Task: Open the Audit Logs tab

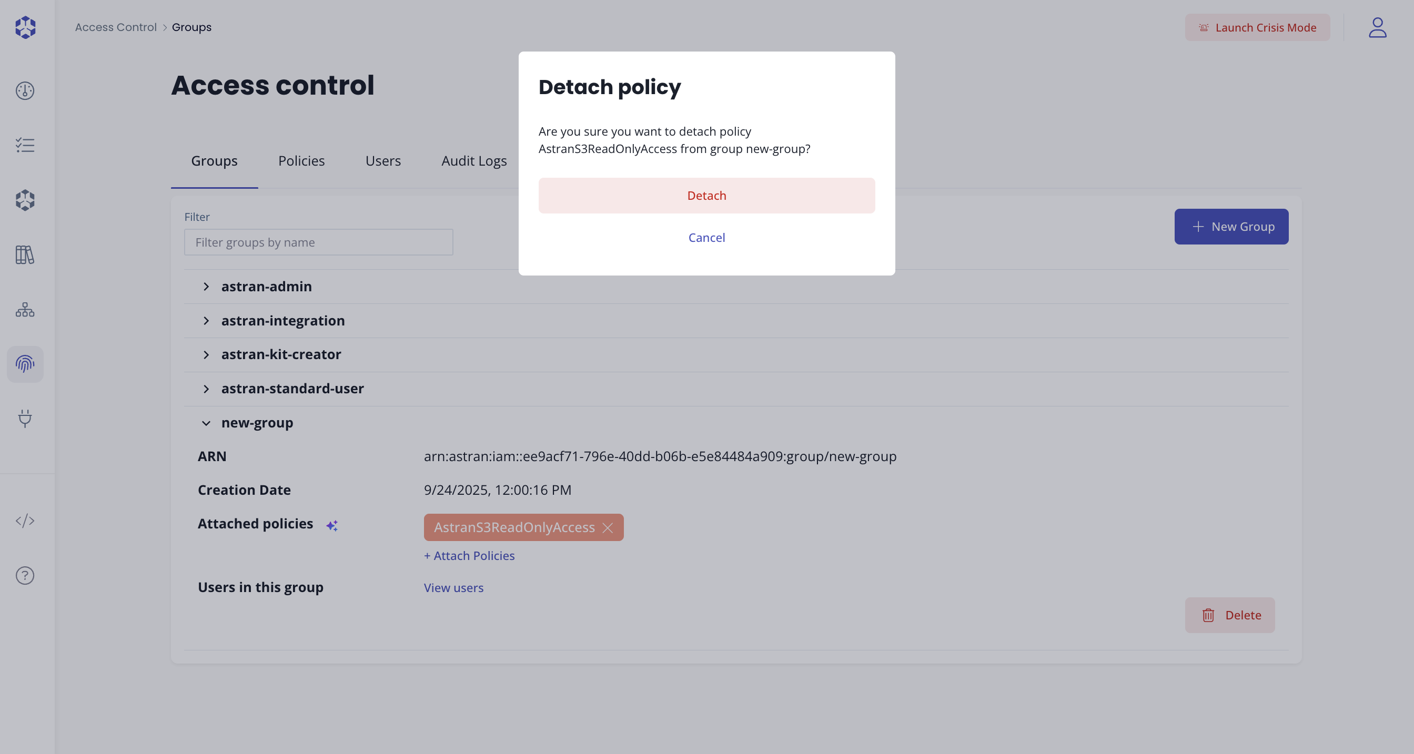Action: (x=474, y=161)
